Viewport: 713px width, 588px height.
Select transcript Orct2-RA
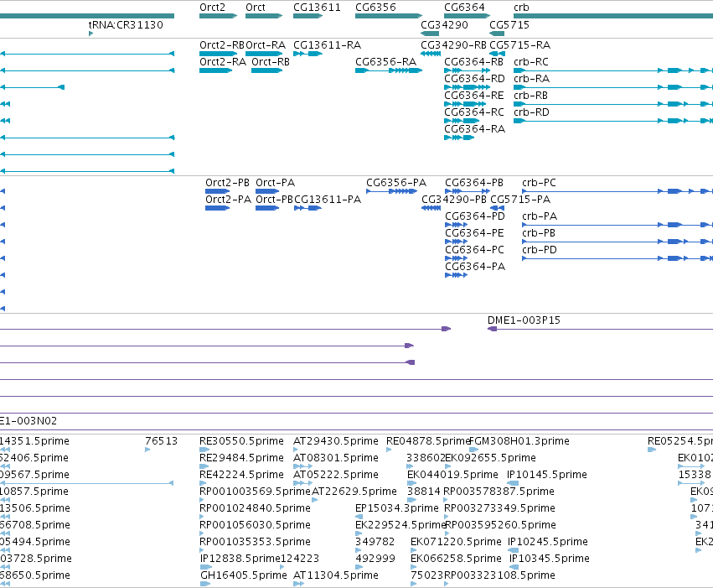click(x=216, y=70)
